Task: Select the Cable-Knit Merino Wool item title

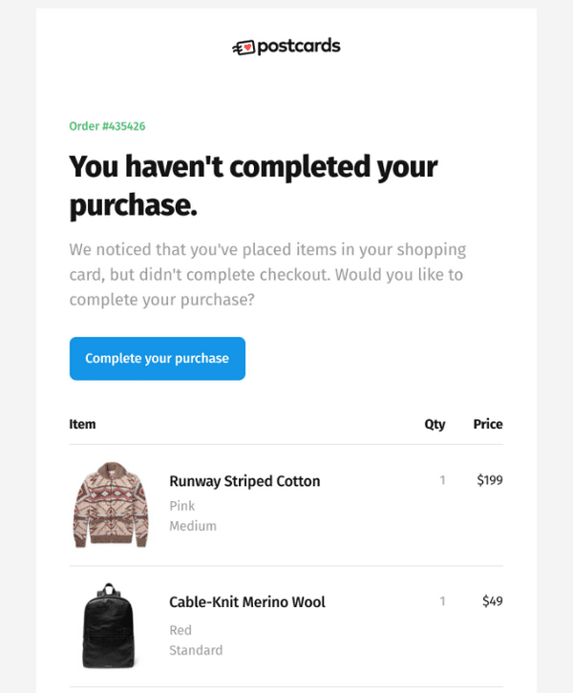Action: [247, 602]
